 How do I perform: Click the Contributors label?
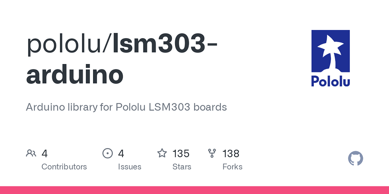pyautogui.click(x=64, y=167)
